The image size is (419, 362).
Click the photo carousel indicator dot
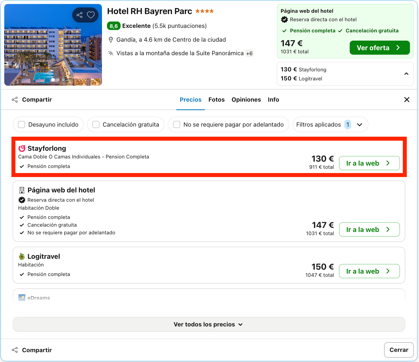53,80
